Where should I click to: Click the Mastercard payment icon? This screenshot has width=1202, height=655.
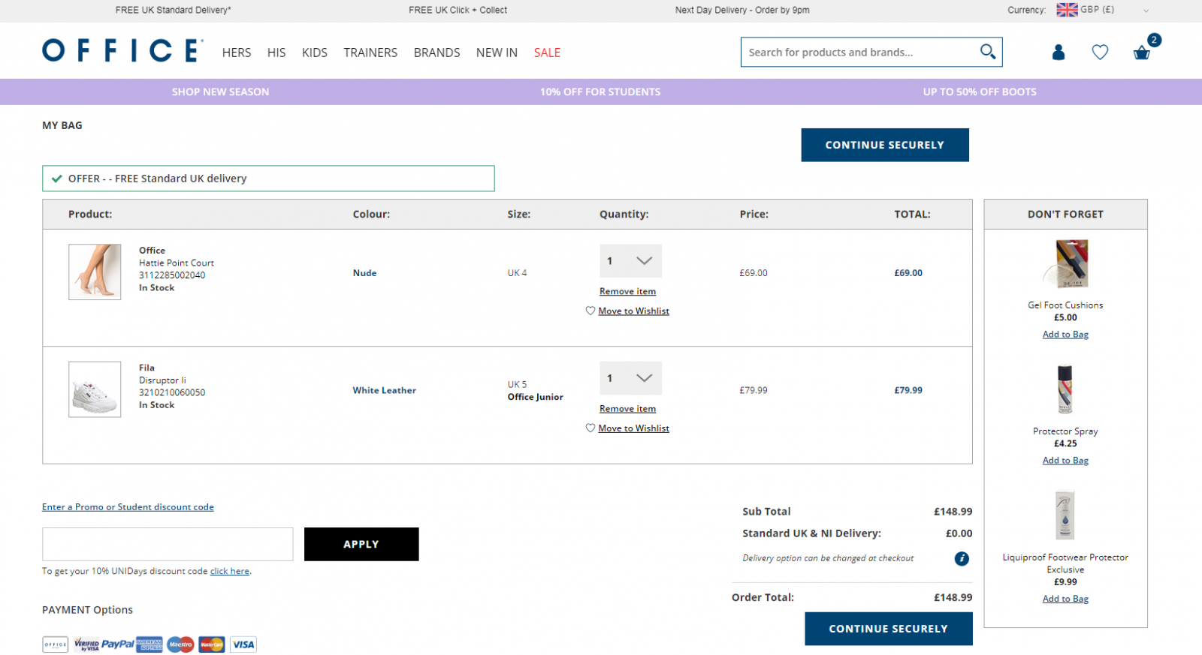click(212, 644)
